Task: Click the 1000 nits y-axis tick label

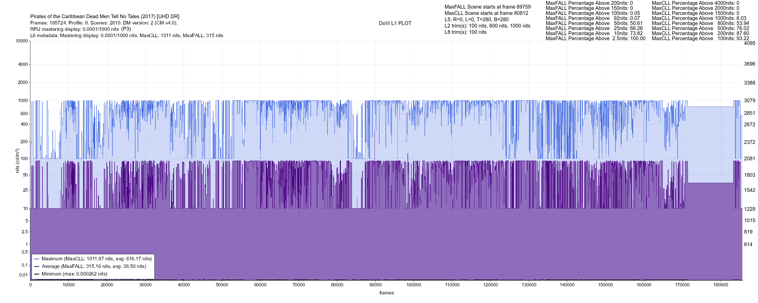Action: (23, 100)
